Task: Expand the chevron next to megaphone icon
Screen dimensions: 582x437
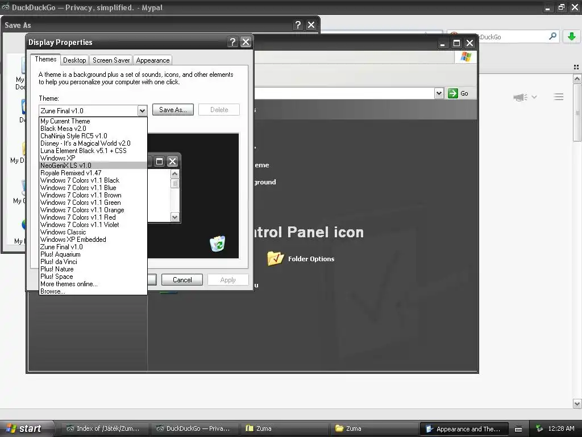Action: 534,97
